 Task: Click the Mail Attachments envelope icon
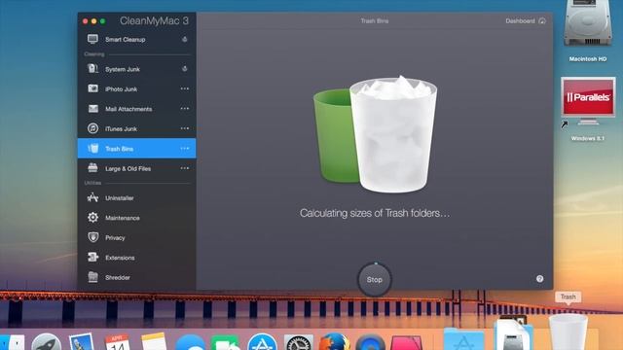[93, 108]
